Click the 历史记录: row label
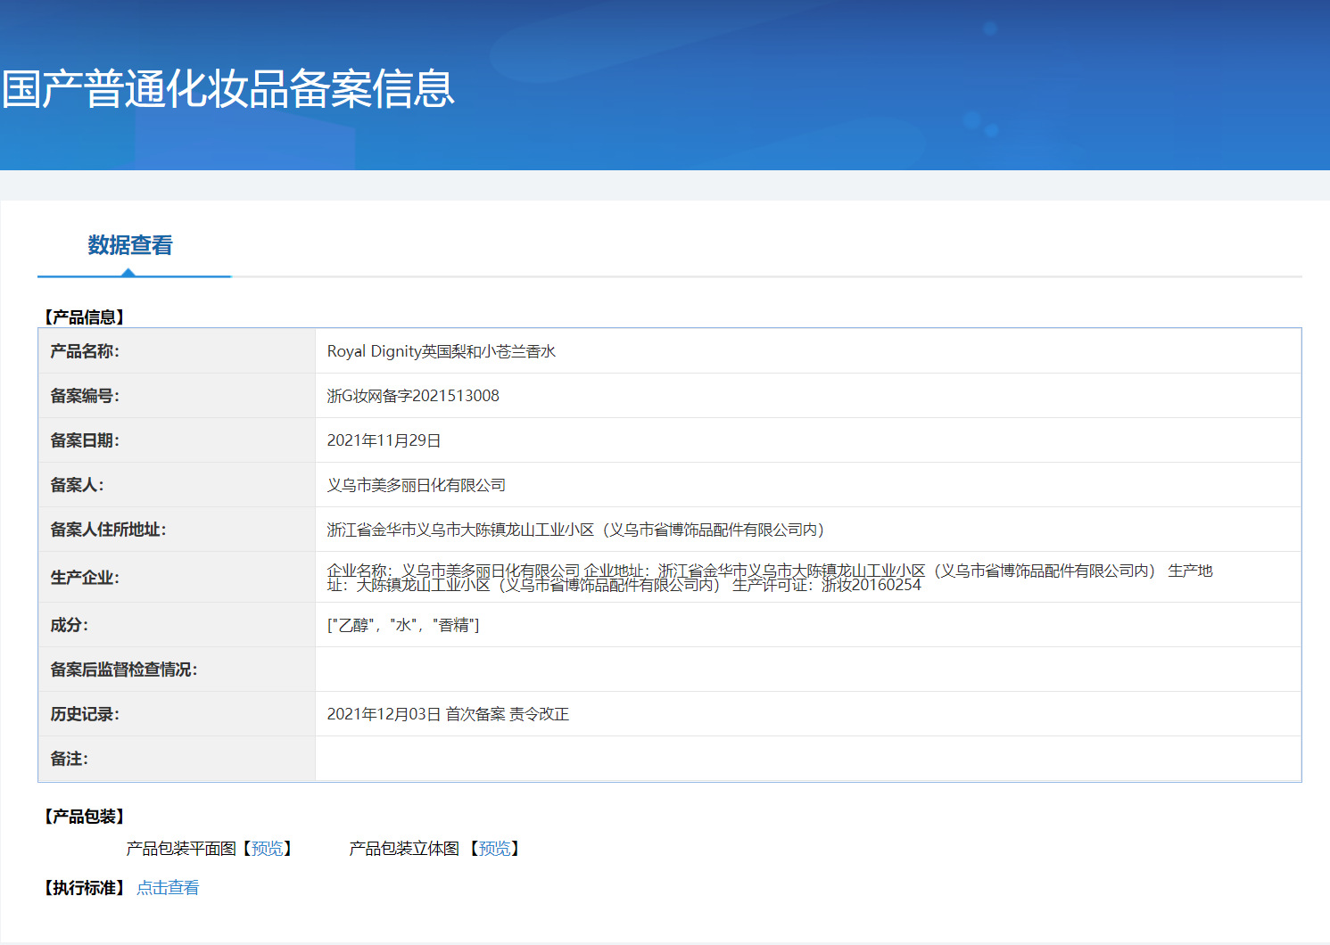This screenshot has width=1330, height=945. click(85, 714)
